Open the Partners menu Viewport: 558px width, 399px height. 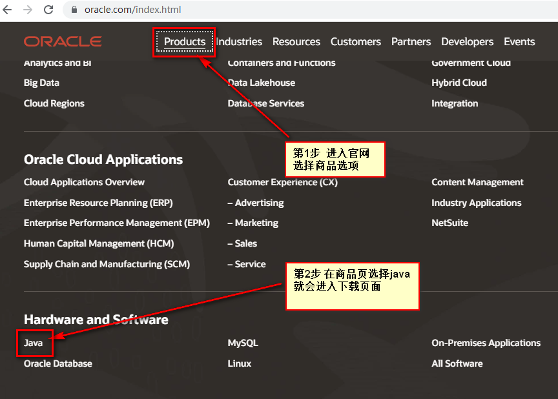point(411,41)
